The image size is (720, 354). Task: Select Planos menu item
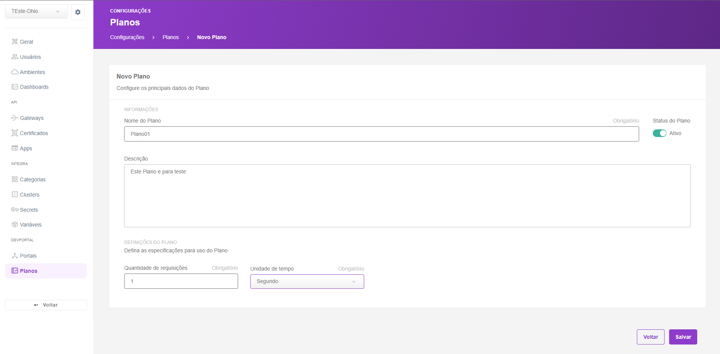(46, 271)
